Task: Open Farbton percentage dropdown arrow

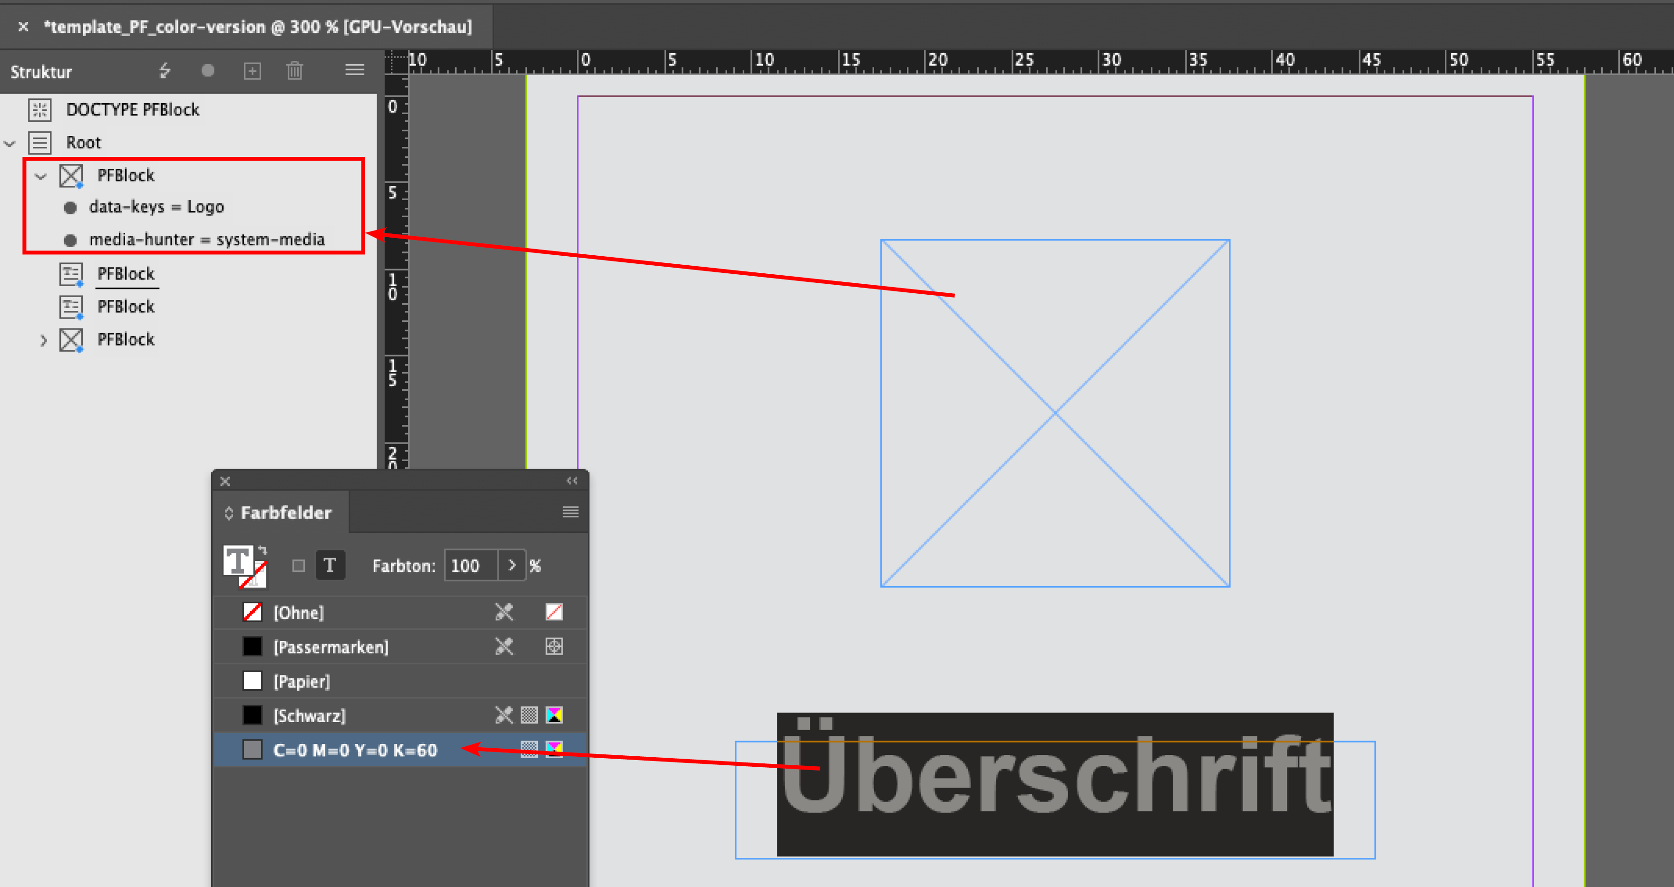Action: pos(512,566)
